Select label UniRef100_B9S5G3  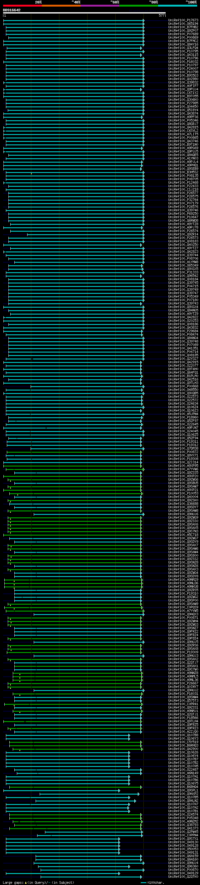pos(183,76)
